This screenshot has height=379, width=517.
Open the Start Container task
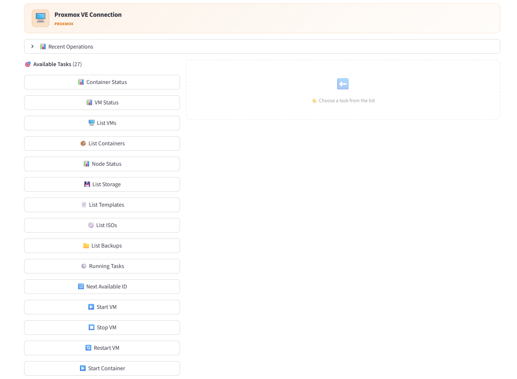pyautogui.click(x=102, y=368)
